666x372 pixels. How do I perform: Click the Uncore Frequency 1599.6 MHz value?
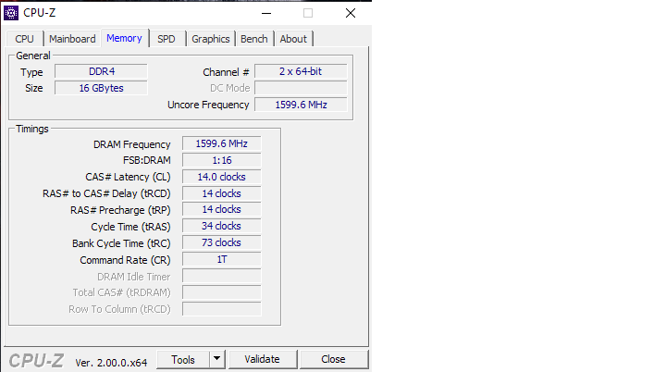301,105
